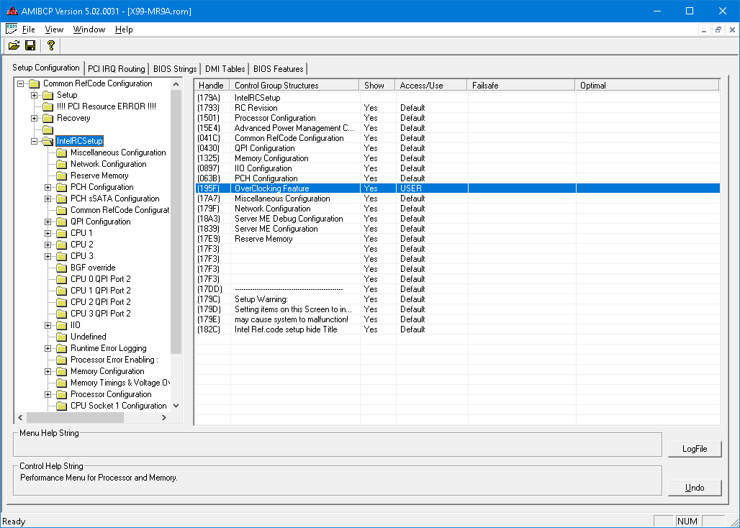Expand the CPU 1 tree node
The image size is (740, 528).
(x=48, y=233)
